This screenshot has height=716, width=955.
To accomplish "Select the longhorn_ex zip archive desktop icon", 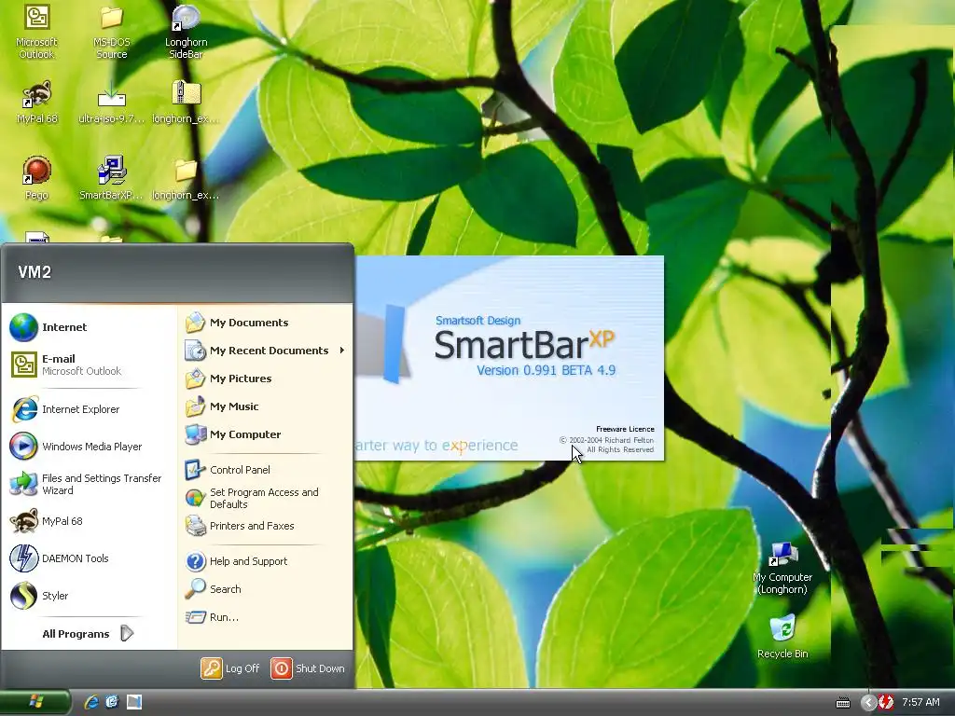I will pos(186,102).
